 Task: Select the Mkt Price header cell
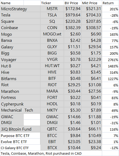92,3
